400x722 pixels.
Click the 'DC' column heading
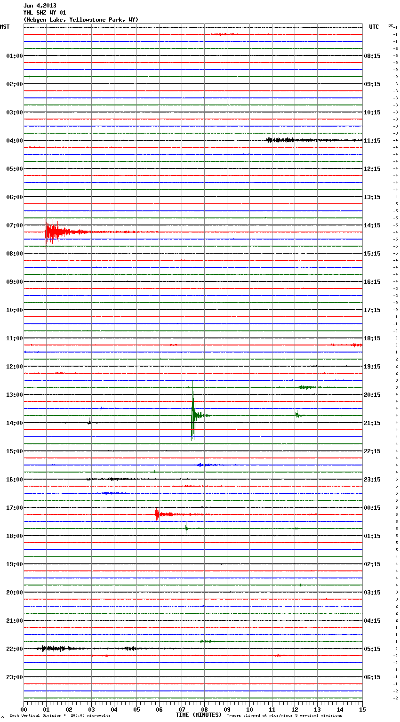click(x=391, y=25)
